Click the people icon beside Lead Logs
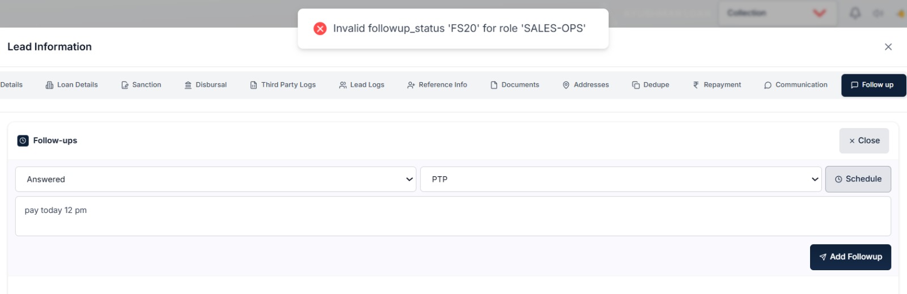Screen dimensions: 907x294 [x=343, y=85]
